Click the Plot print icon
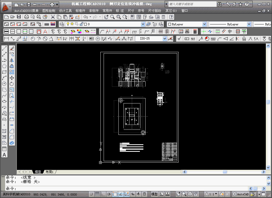Screen dimensions: 272x198 tap(27, 17)
